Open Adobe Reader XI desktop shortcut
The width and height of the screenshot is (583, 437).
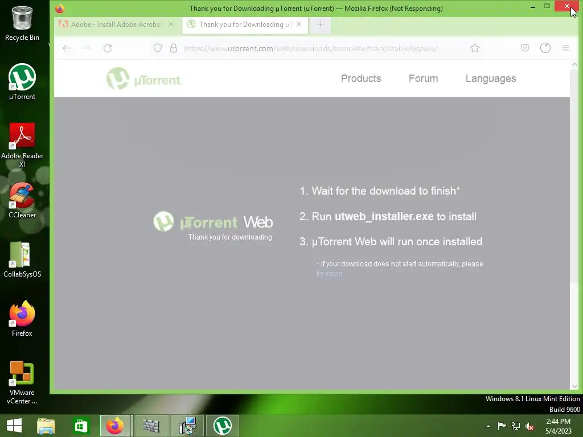tap(22, 145)
